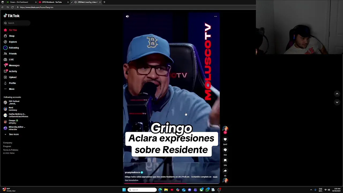
Task: Go to the previous video with up chevron
Action: point(337,94)
